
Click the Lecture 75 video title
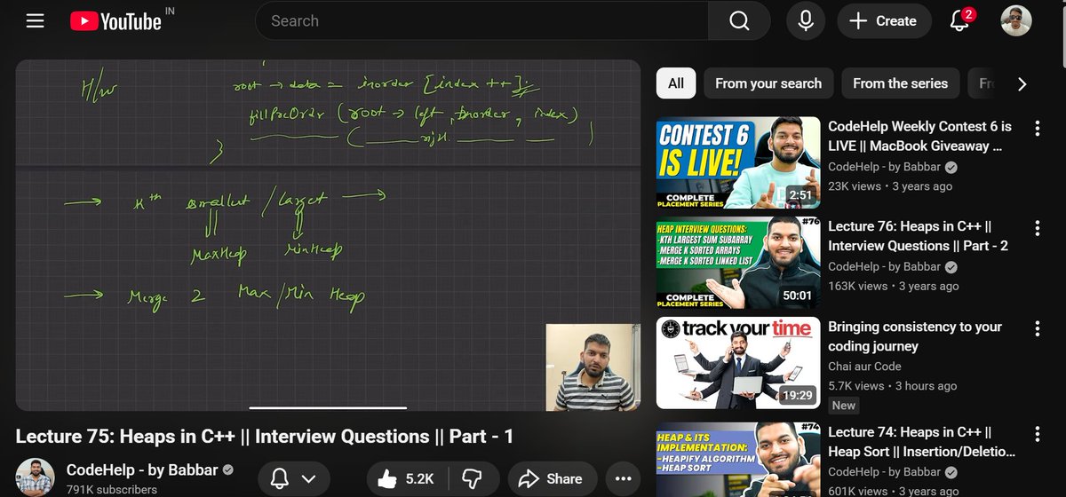(x=264, y=437)
